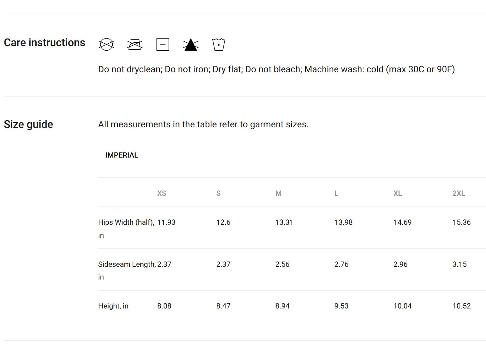The image size is (486, 361).
Task: Click the machine wash cold icon
Action: point(219,44)
